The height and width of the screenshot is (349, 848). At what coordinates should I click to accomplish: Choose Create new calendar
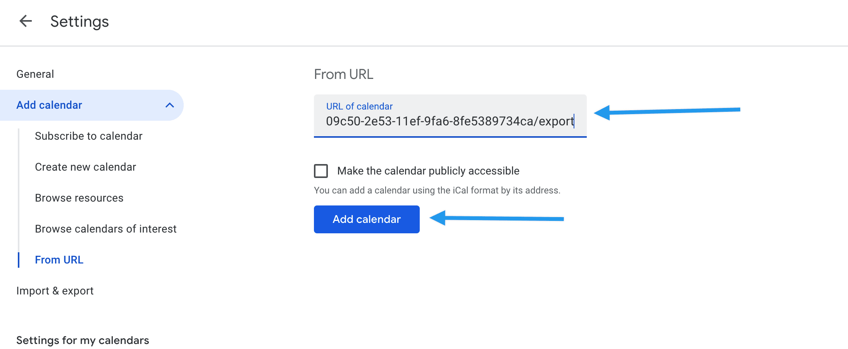point(85,167)
